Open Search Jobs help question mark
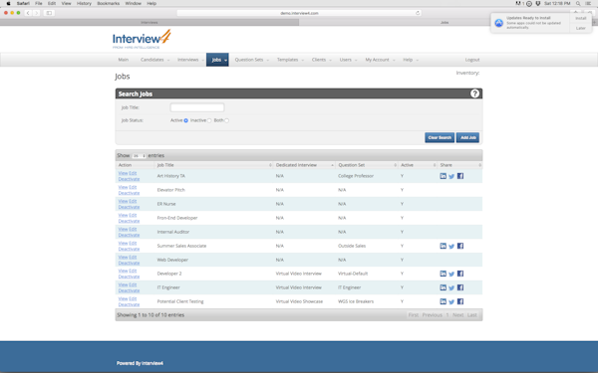This screenshot has height=373, width=598. 474,93
